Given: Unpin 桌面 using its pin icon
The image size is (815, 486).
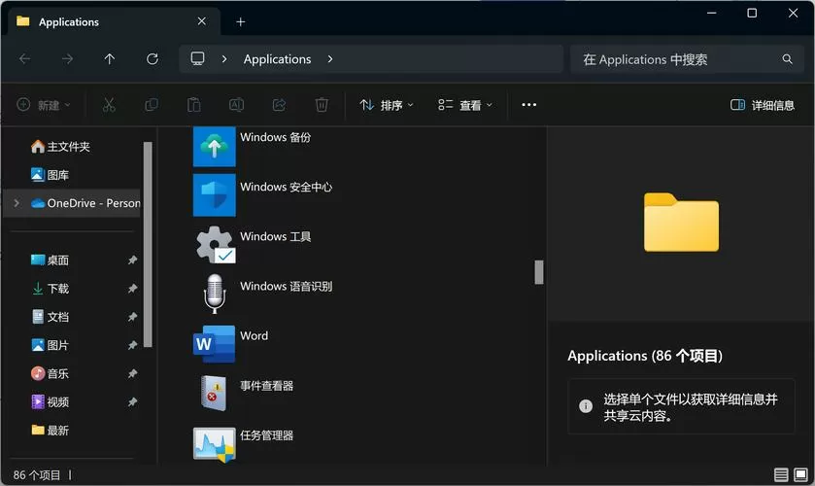Looking at the screenshot, I should pos(132,260).
